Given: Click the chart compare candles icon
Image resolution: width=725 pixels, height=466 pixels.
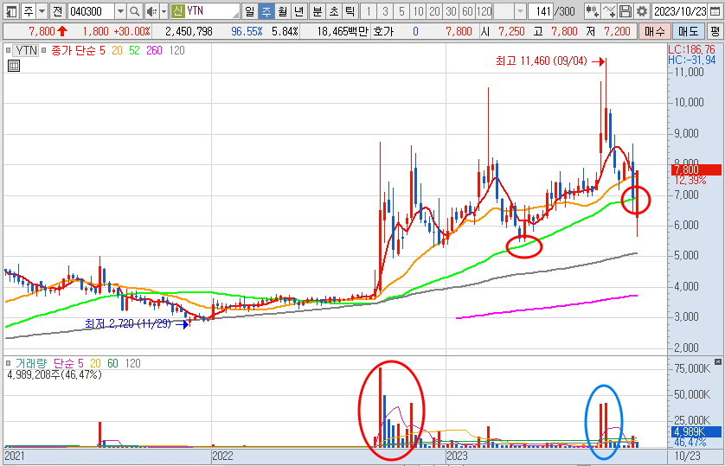Looking at the screenshot, I should [592, 10].
